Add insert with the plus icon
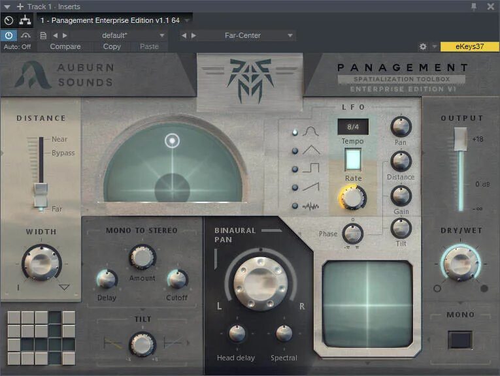Image resolution: width=500 pixels, height=376 pixels. (x=20, y=7)
